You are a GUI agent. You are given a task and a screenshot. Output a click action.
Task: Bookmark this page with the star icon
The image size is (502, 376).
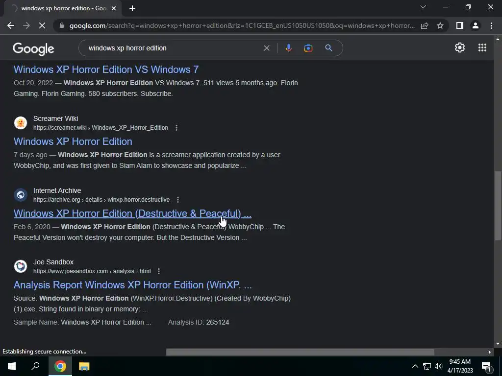click(440, 25)
